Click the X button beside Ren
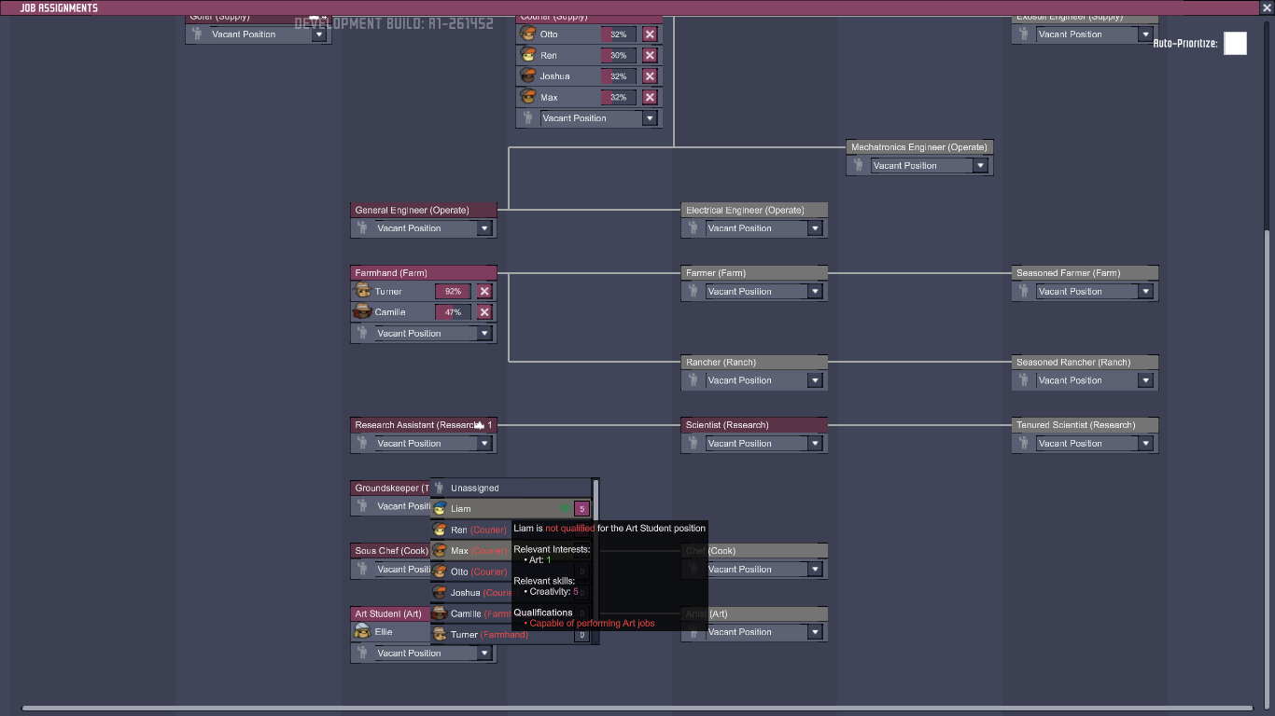Viewport: 1275px width, 716px height. [650, 56]
